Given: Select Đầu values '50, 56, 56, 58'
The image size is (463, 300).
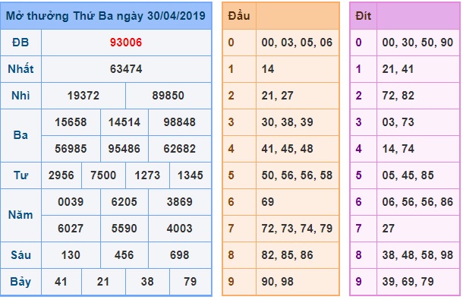Looking at the screenshot, I should point(297,175).
